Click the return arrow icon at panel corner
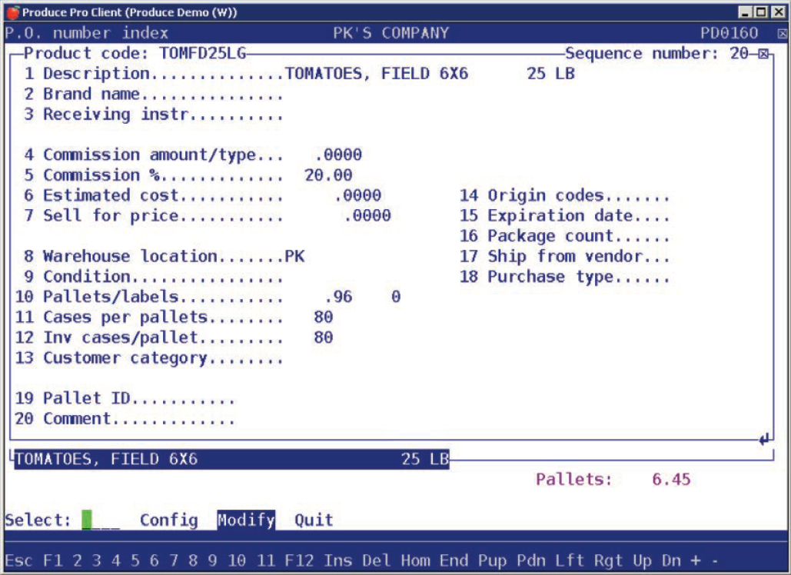Screen dimensions: 791x575 (765, 439)
